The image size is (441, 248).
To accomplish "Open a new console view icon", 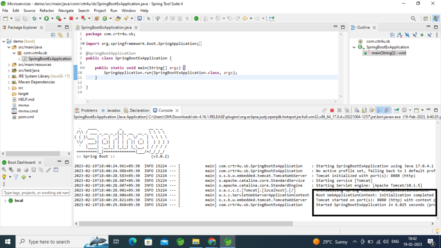I will [416, 110].
